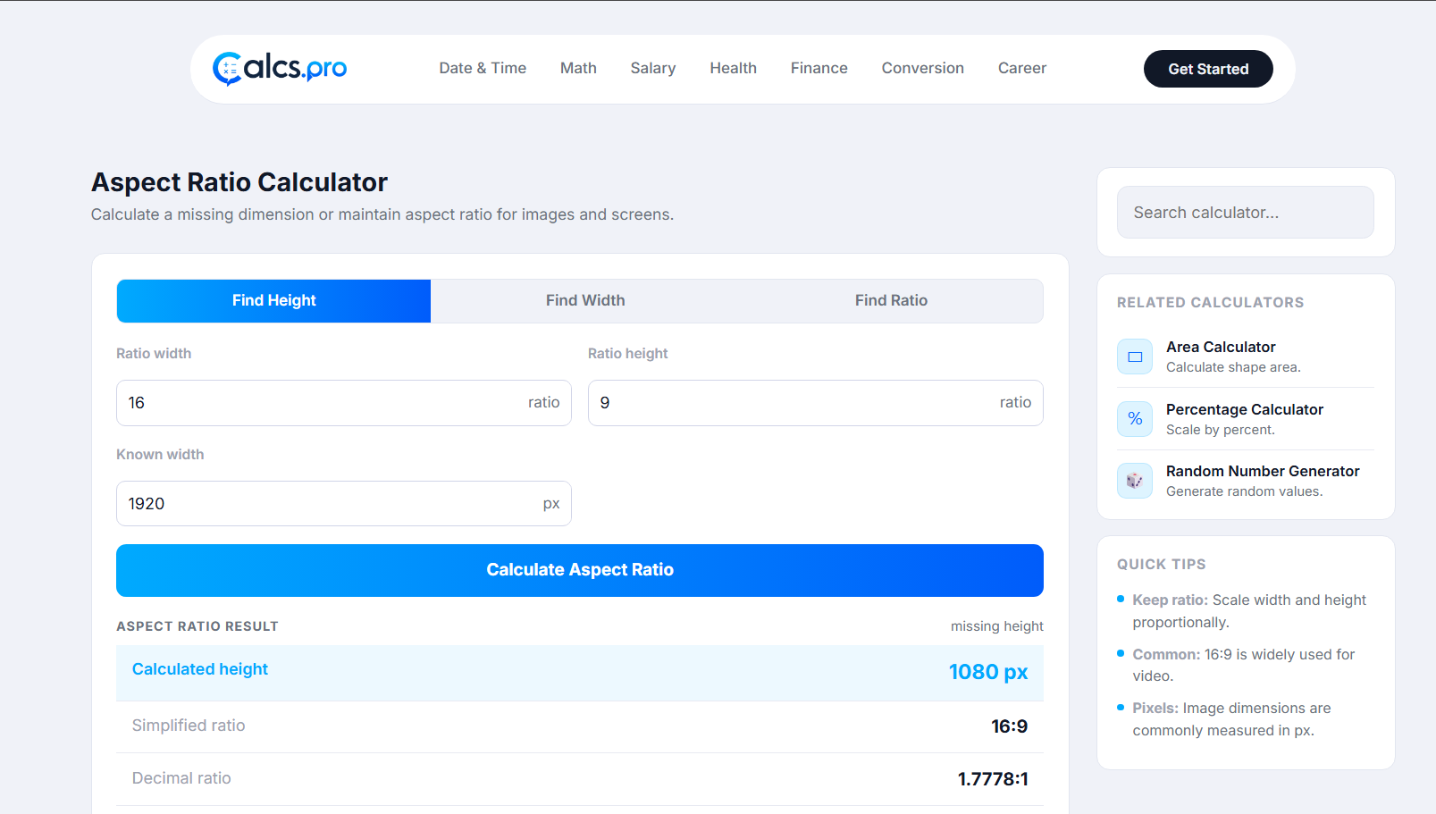Go to the Salary calculators

tap(653, 68)
